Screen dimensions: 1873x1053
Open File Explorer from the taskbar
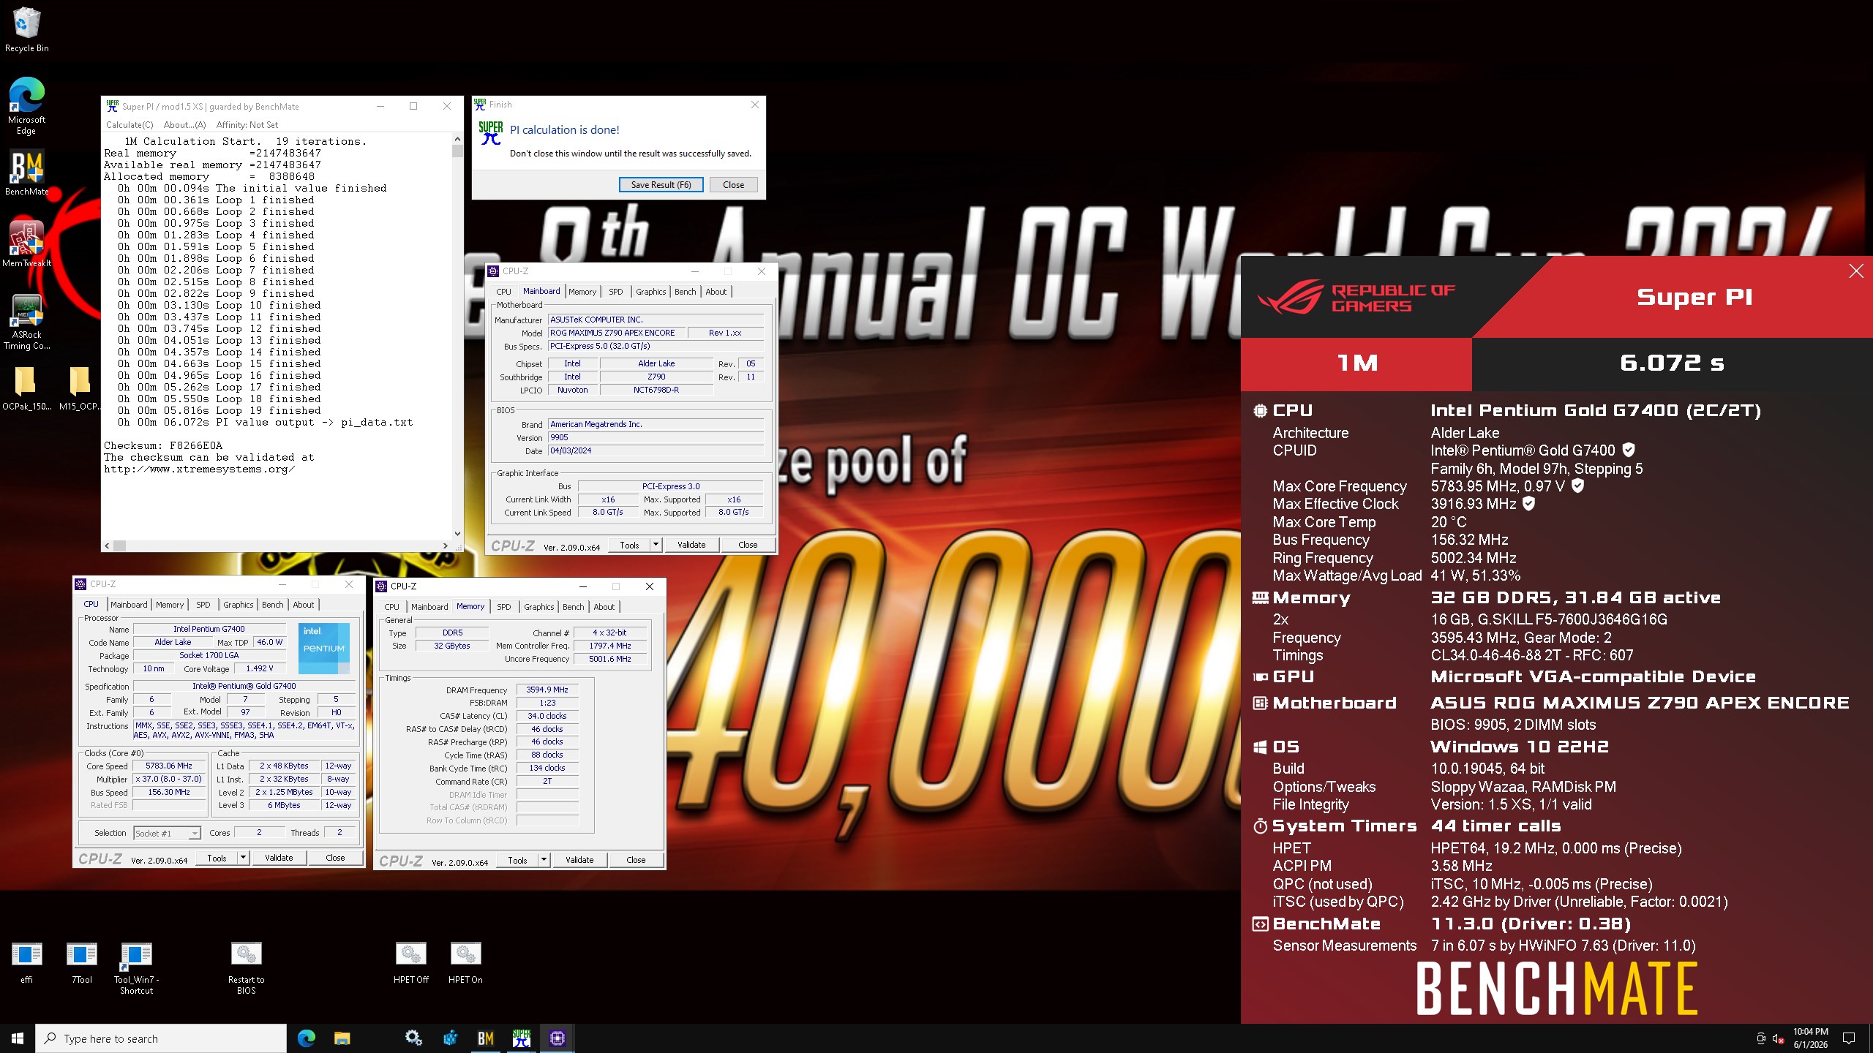click(x=342, y=1038)
